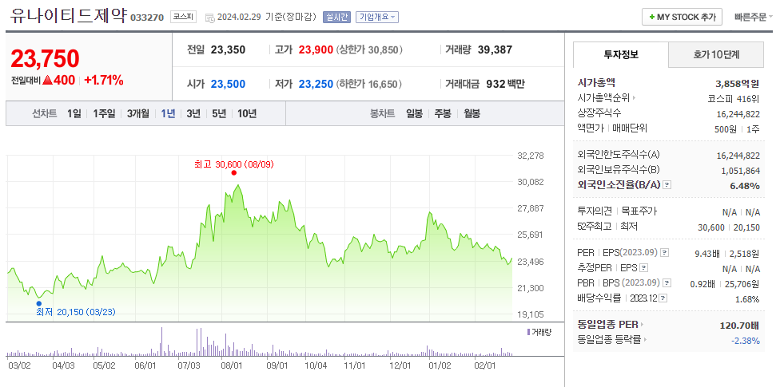The width and height of the screenshot is (784, 387).
Task: Click blue 최저 20,150 marker dot on chart
Action: (x=38, y=303)
